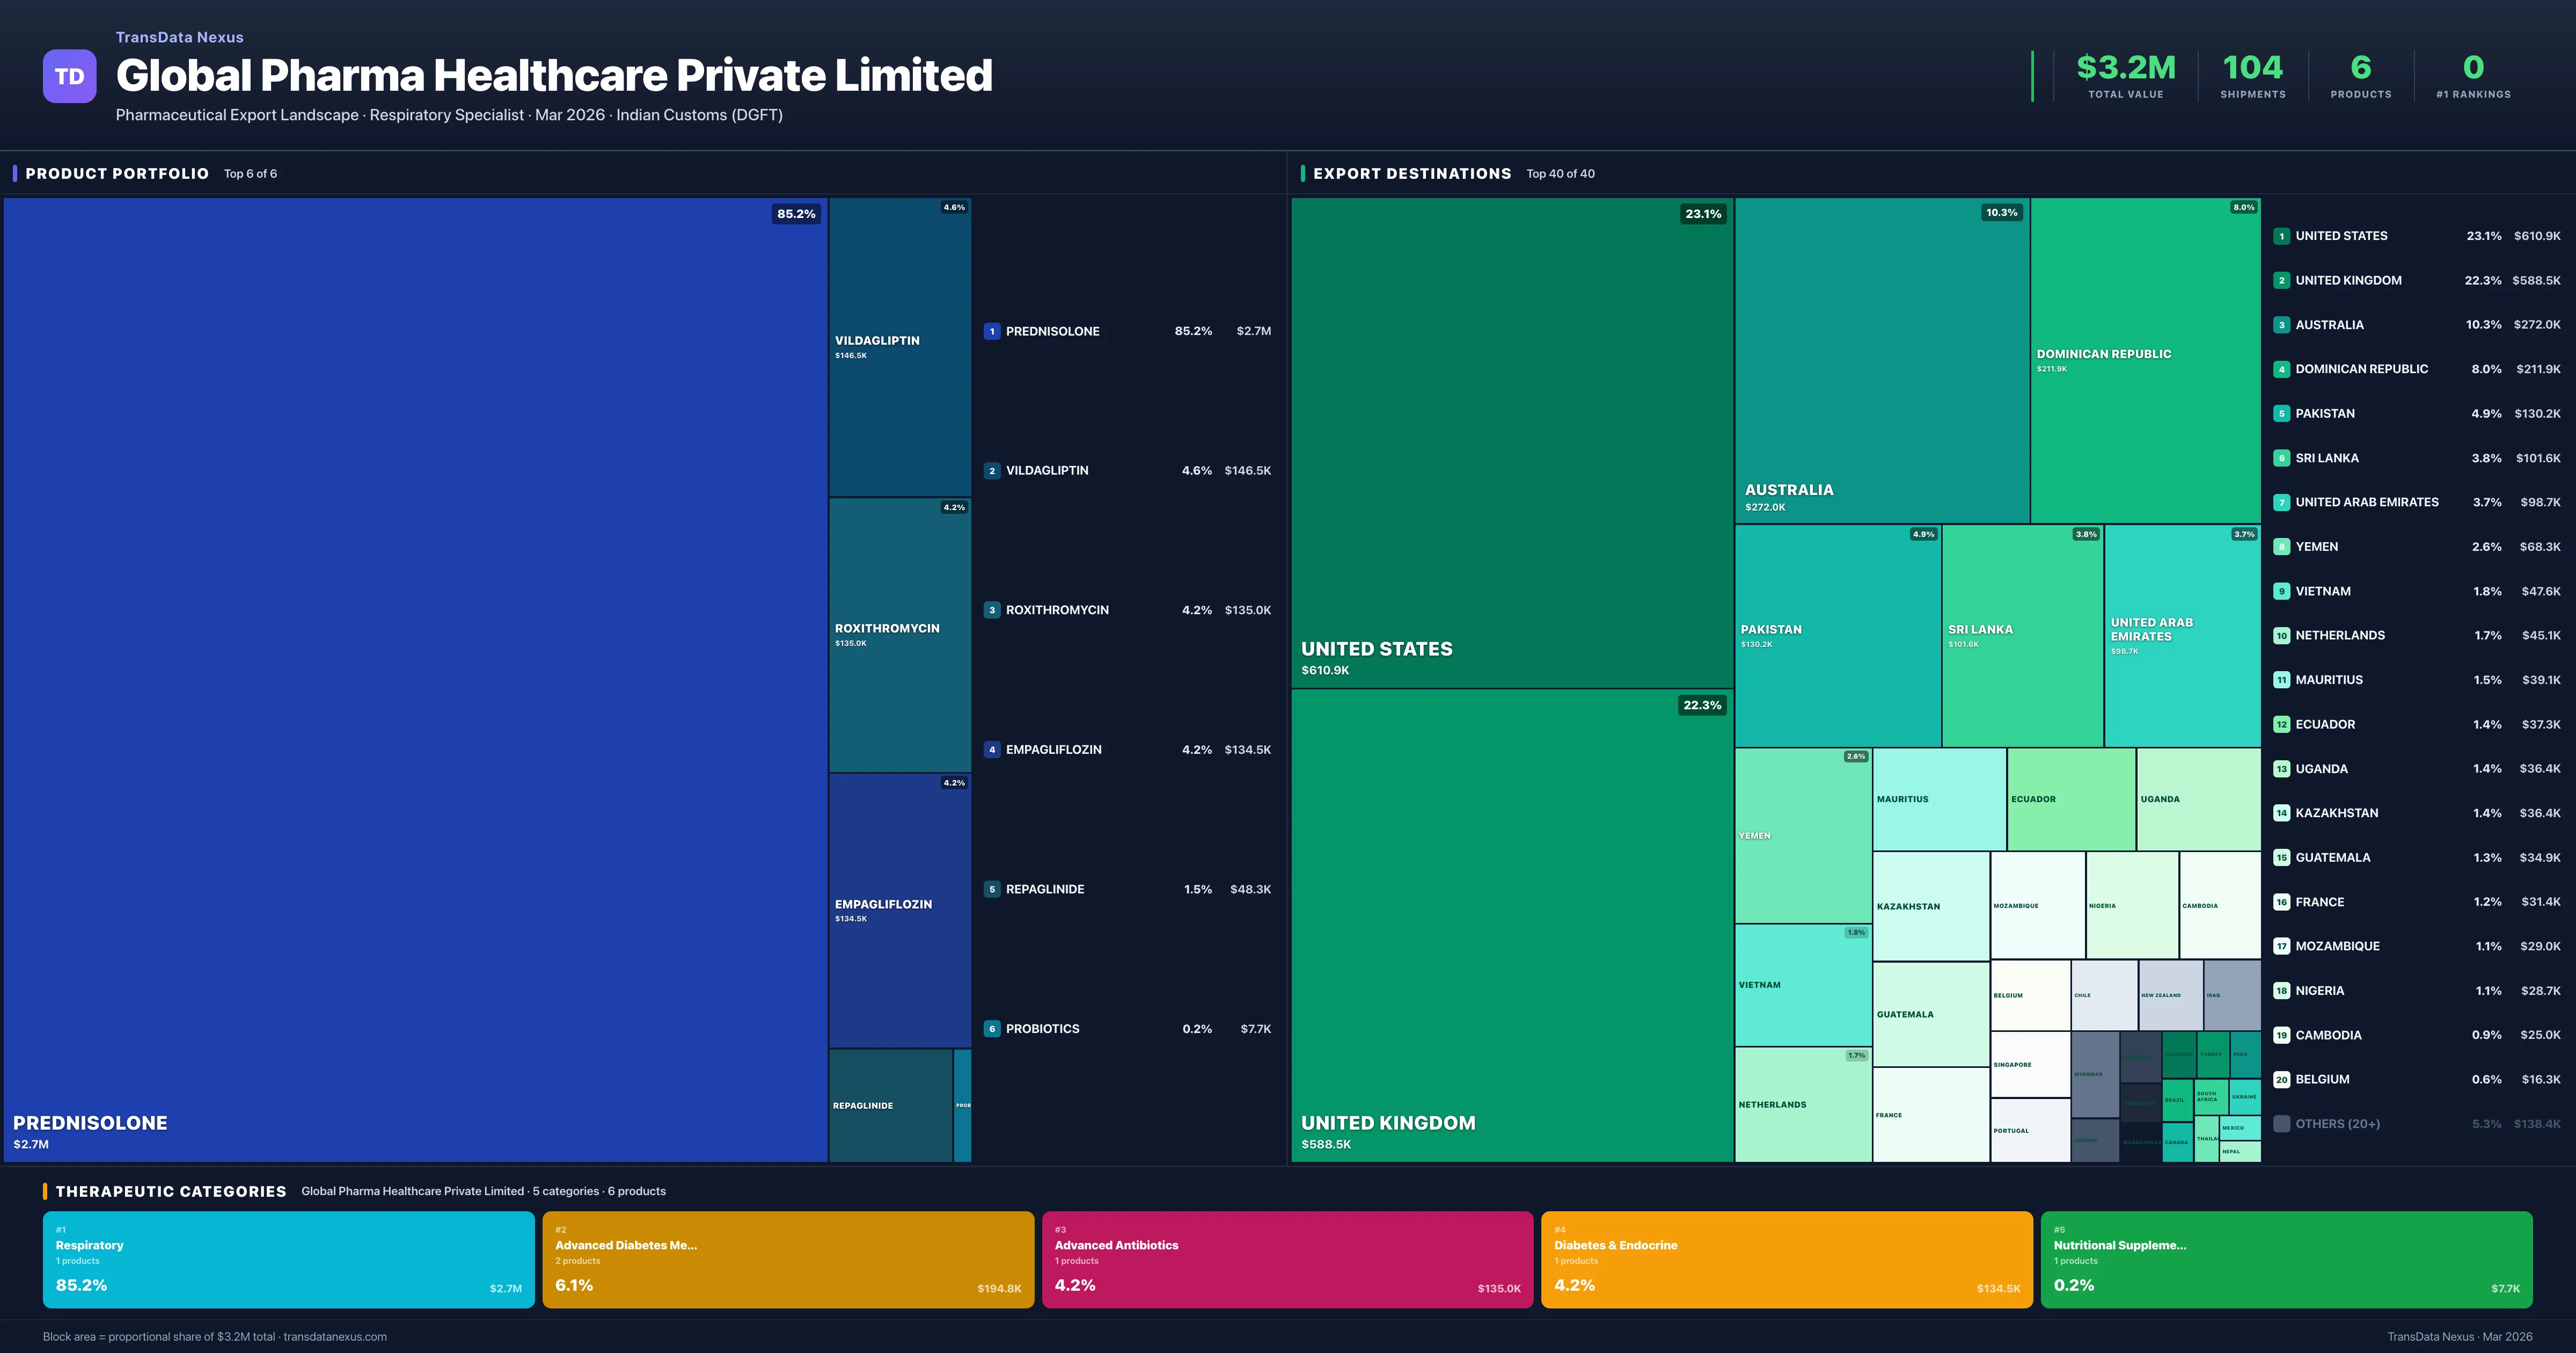Click rank 7 badge for United Arab Emirates
The width and height of the screenshot is (2576, 1353).
[2281, 503]
